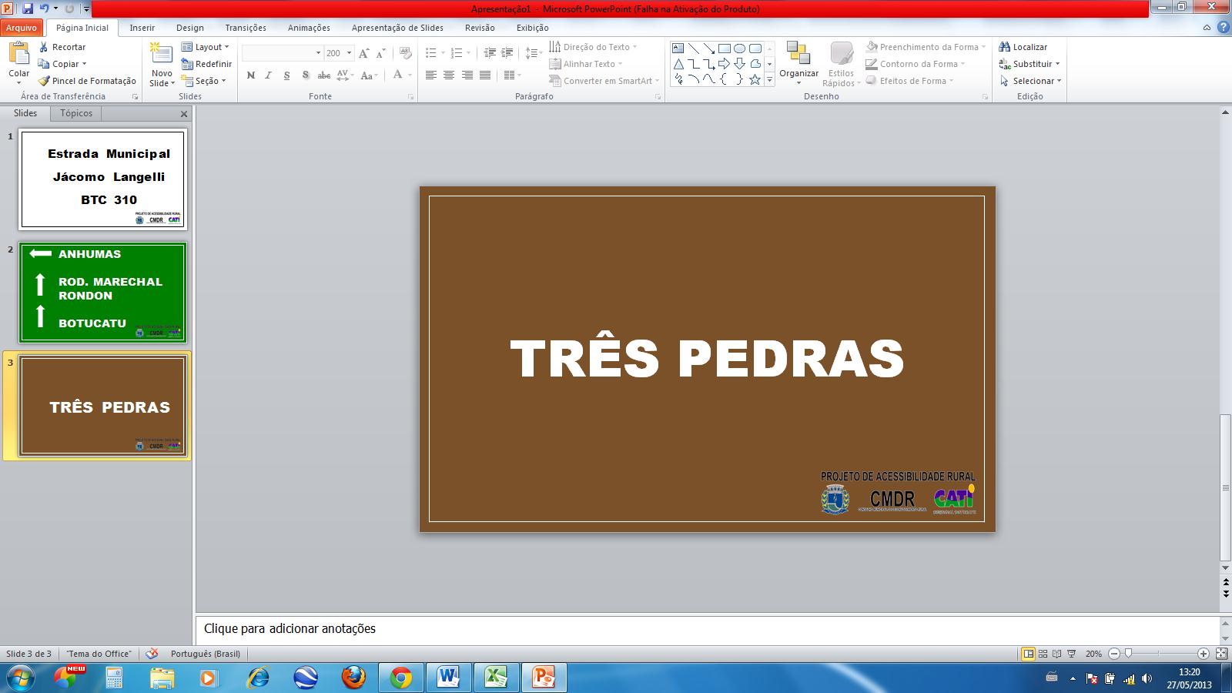Toggle strikethrough (abc) formatting
The width and height of the screenshot is (1232, 693).
323,75
